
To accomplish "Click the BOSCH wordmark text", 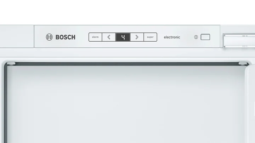I will (x=66, y=37).
